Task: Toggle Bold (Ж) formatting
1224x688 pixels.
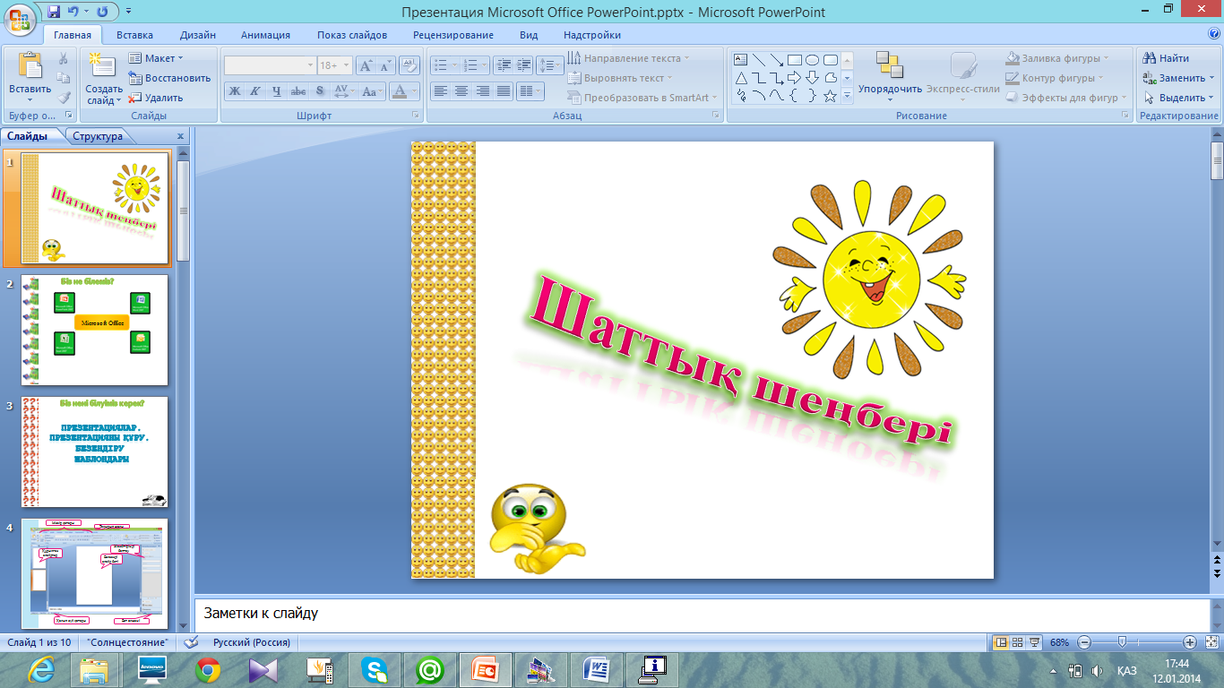Action: click(x=234, y=91)
